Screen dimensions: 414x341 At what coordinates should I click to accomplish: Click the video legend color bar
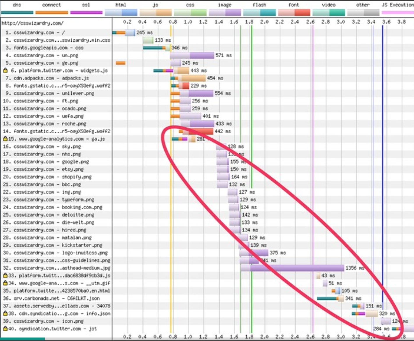pyautogui.click(x=329, y=12)
